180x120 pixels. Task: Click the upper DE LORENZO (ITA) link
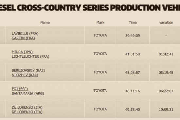click(27, 107)
